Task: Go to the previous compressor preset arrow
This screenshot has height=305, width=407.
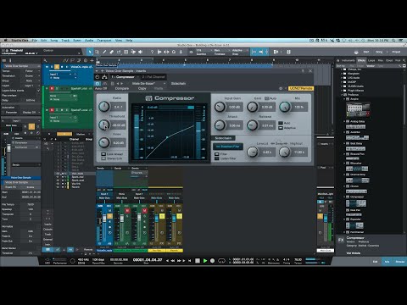Action: (118, 84)
